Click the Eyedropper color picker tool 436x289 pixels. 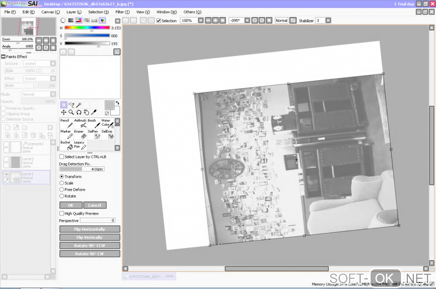point(94,112)
